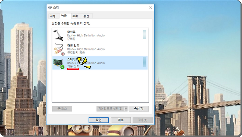Screen dimensions: 242x137
Task: Open device 속성(P) properties
Action: pyautogui.click(x=138, y=108)
